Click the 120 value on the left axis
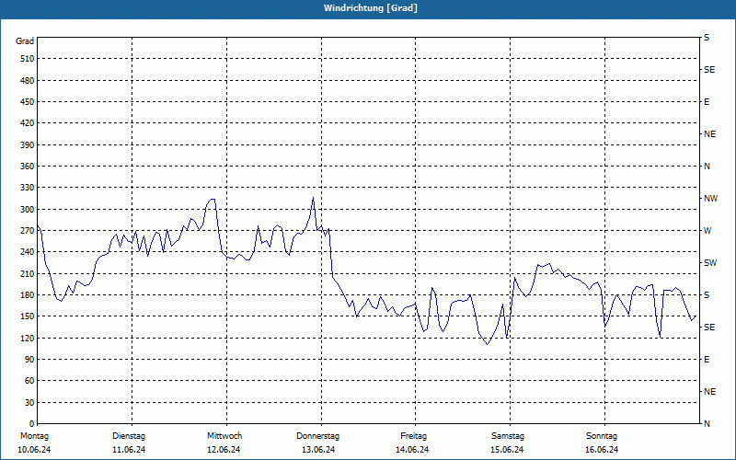 point(28,338)
